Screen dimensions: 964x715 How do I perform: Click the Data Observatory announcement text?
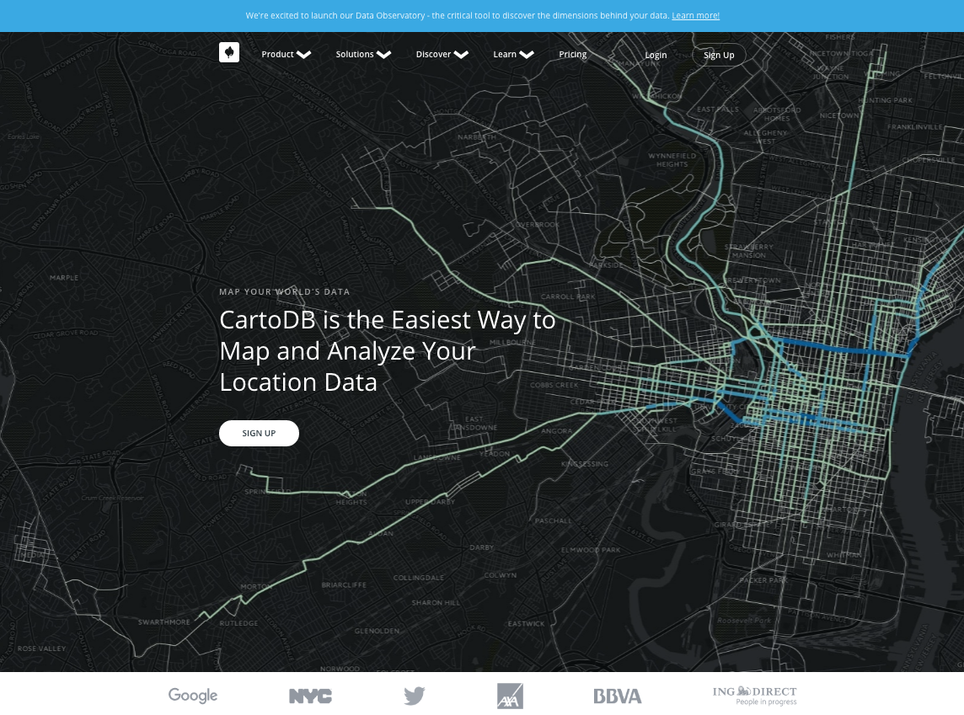tap(458, 15)
